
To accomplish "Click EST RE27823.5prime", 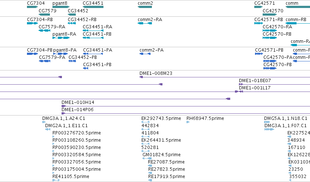I will tap(150, 173).
